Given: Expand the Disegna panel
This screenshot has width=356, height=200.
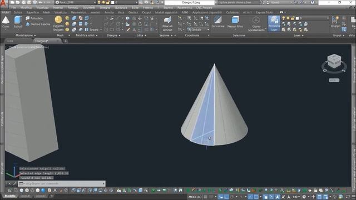Looking at the screenshot, I should [113, 36].
